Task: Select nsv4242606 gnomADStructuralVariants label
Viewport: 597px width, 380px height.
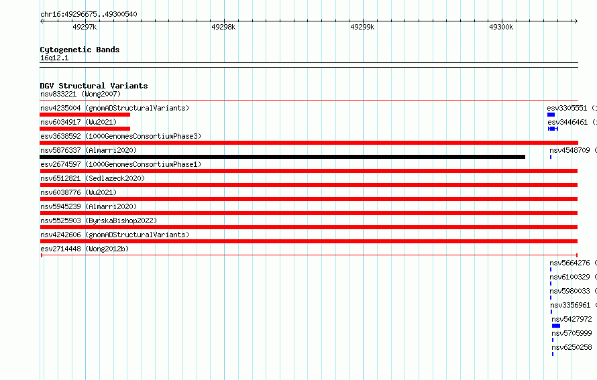Action: (x=115, y=235)
